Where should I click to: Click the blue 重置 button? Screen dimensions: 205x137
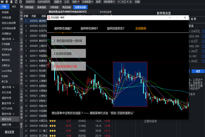coord(198,71)
